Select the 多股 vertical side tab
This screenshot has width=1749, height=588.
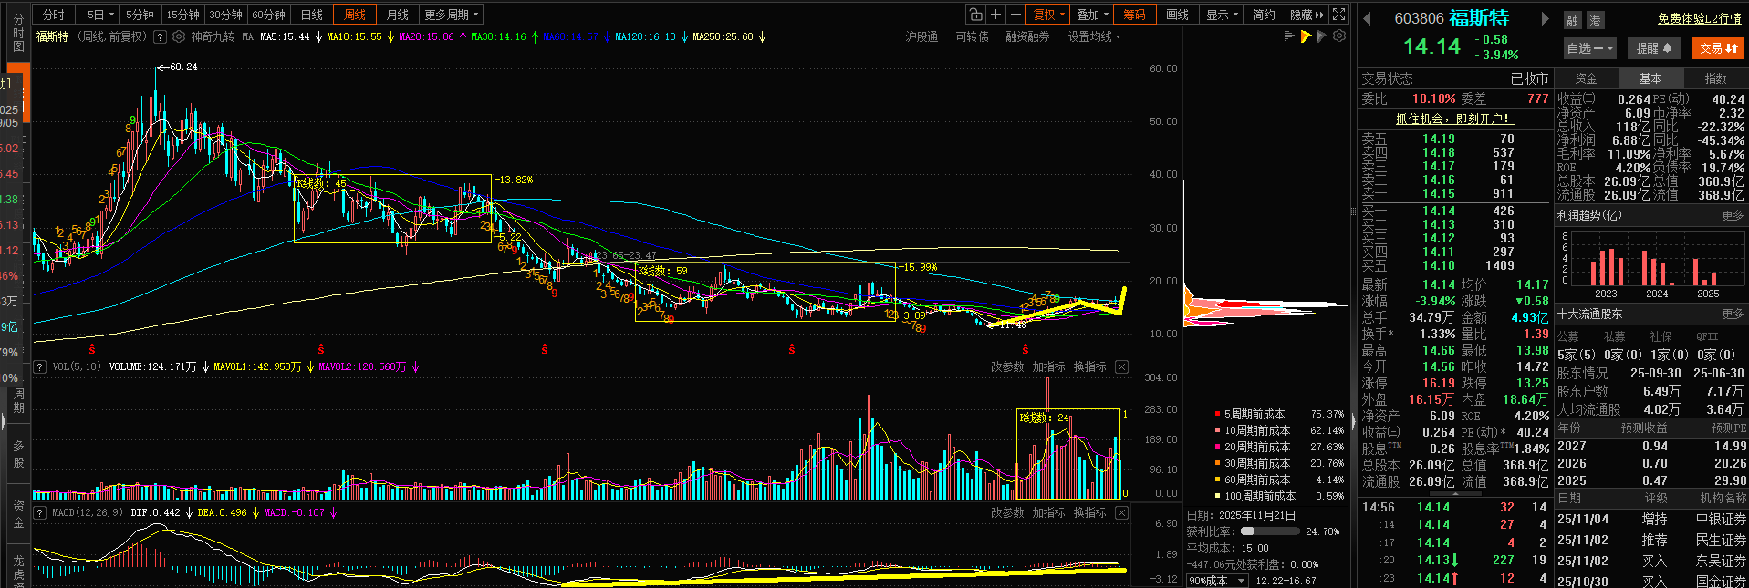tap(18, 453)
